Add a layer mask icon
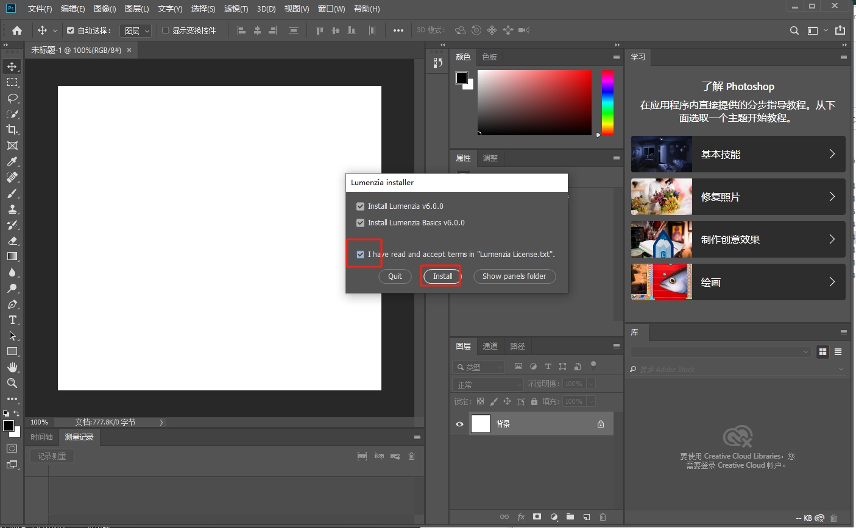856x528 pixels. point(537,516)
